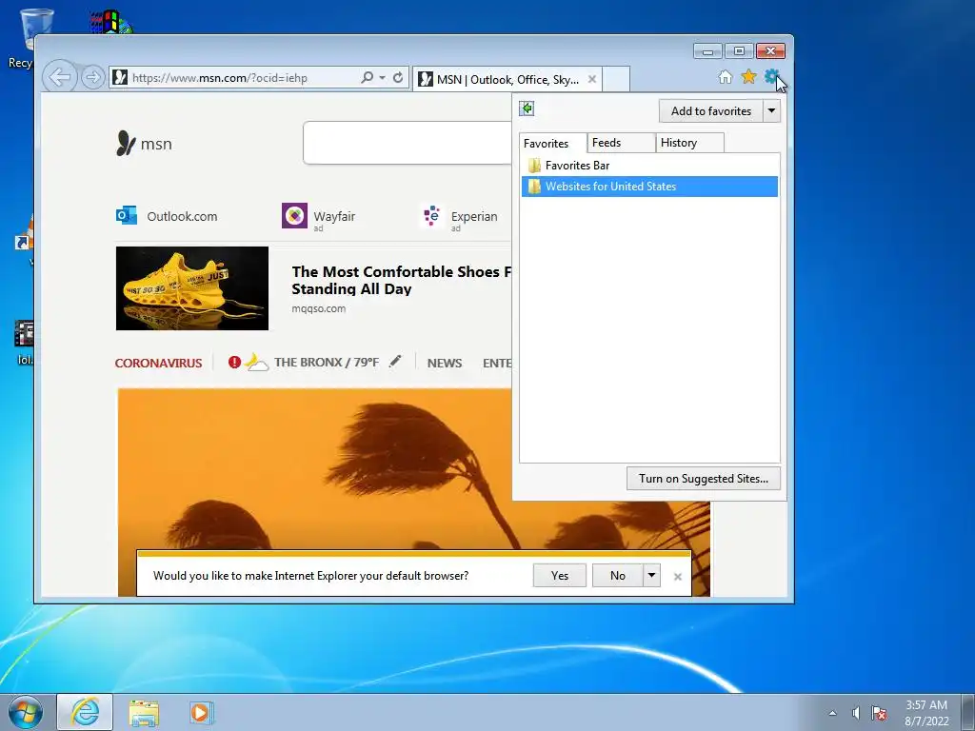Click Internet Explorer taskbar icon
Image resolution: width=975 pixels, height=731 pixels.
point(85,712)
